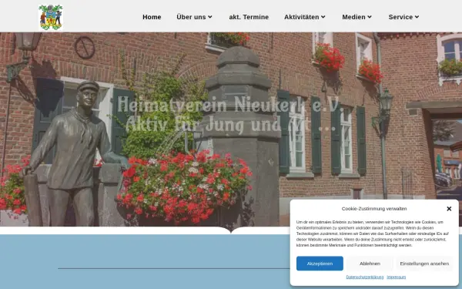This screenshot has height=289, width=462.
Task: Open the Service menu item
Action: (x=400, y=17)
